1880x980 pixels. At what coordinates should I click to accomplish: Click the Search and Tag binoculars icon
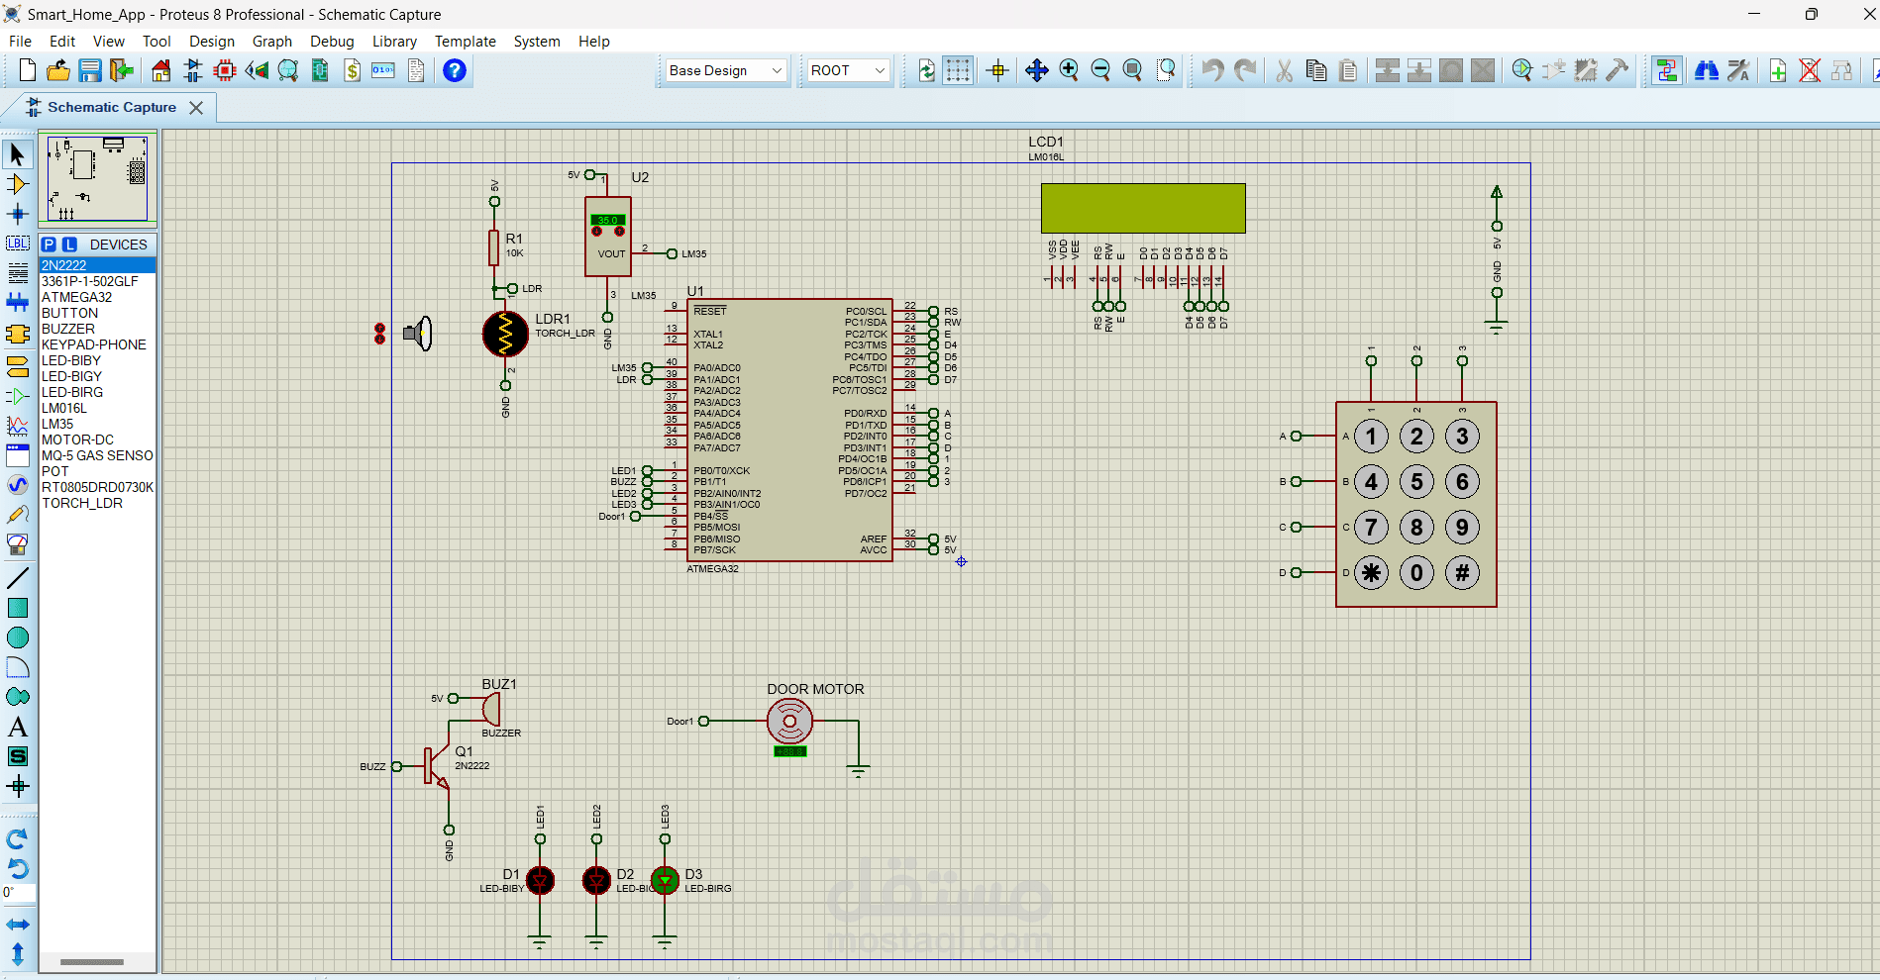(x=1707, y=70)
